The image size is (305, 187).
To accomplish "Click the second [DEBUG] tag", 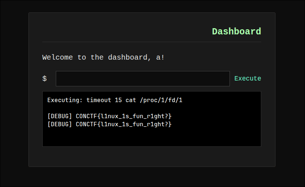I will click(x=59, y=124).
